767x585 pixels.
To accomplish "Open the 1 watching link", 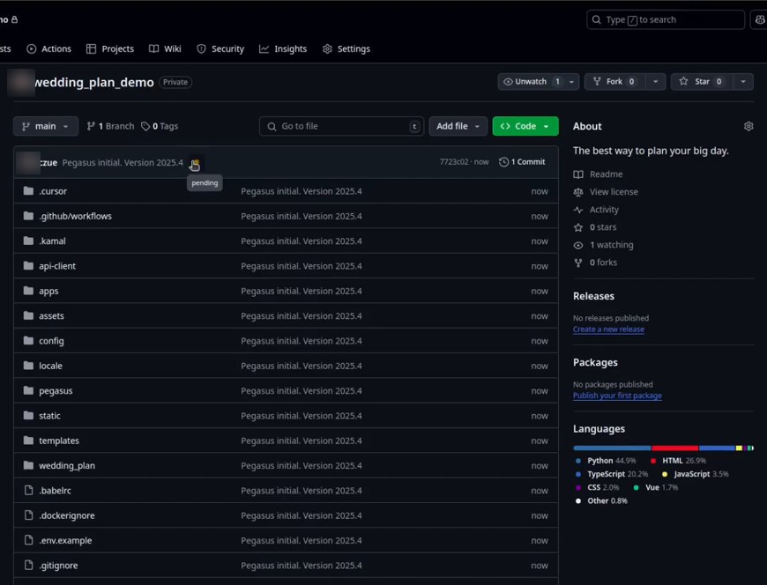I will 611,244.
